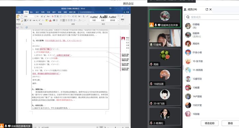
Task: Open the 文件 tab in Word
Action: click(19, 12)
